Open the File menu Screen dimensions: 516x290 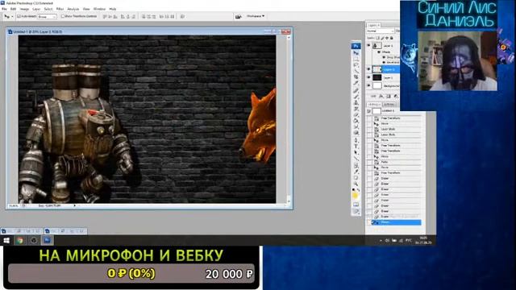coord(4,9)
